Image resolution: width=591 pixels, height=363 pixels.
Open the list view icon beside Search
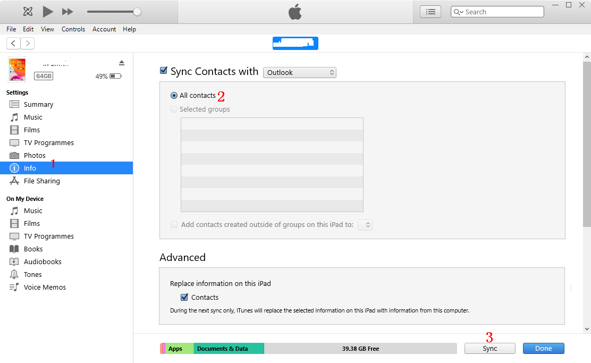pos(430,12)
